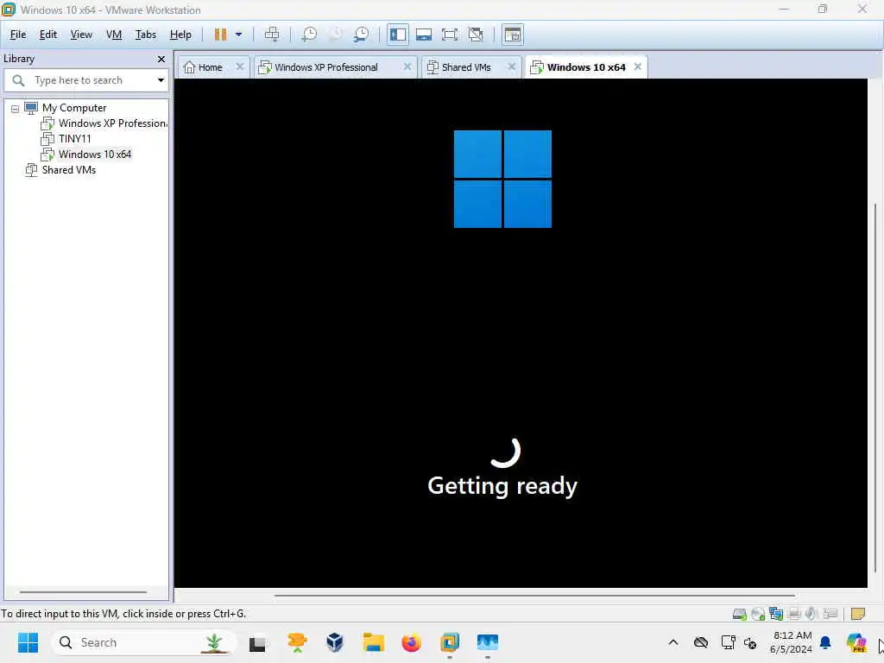The height and width of the screenshot is (663, 884).
Task: Close the Shared VMs tab
Action: pyautogui.click(x=511, y=66)
